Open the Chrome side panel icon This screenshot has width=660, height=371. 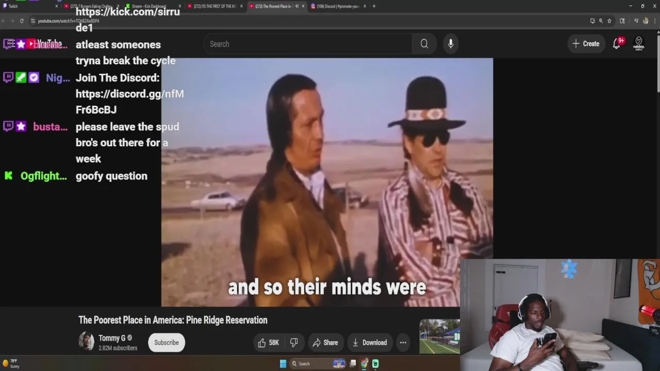click(x=622, y=21)
